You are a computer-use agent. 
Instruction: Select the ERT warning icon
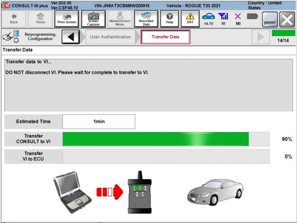coord(190,18)
